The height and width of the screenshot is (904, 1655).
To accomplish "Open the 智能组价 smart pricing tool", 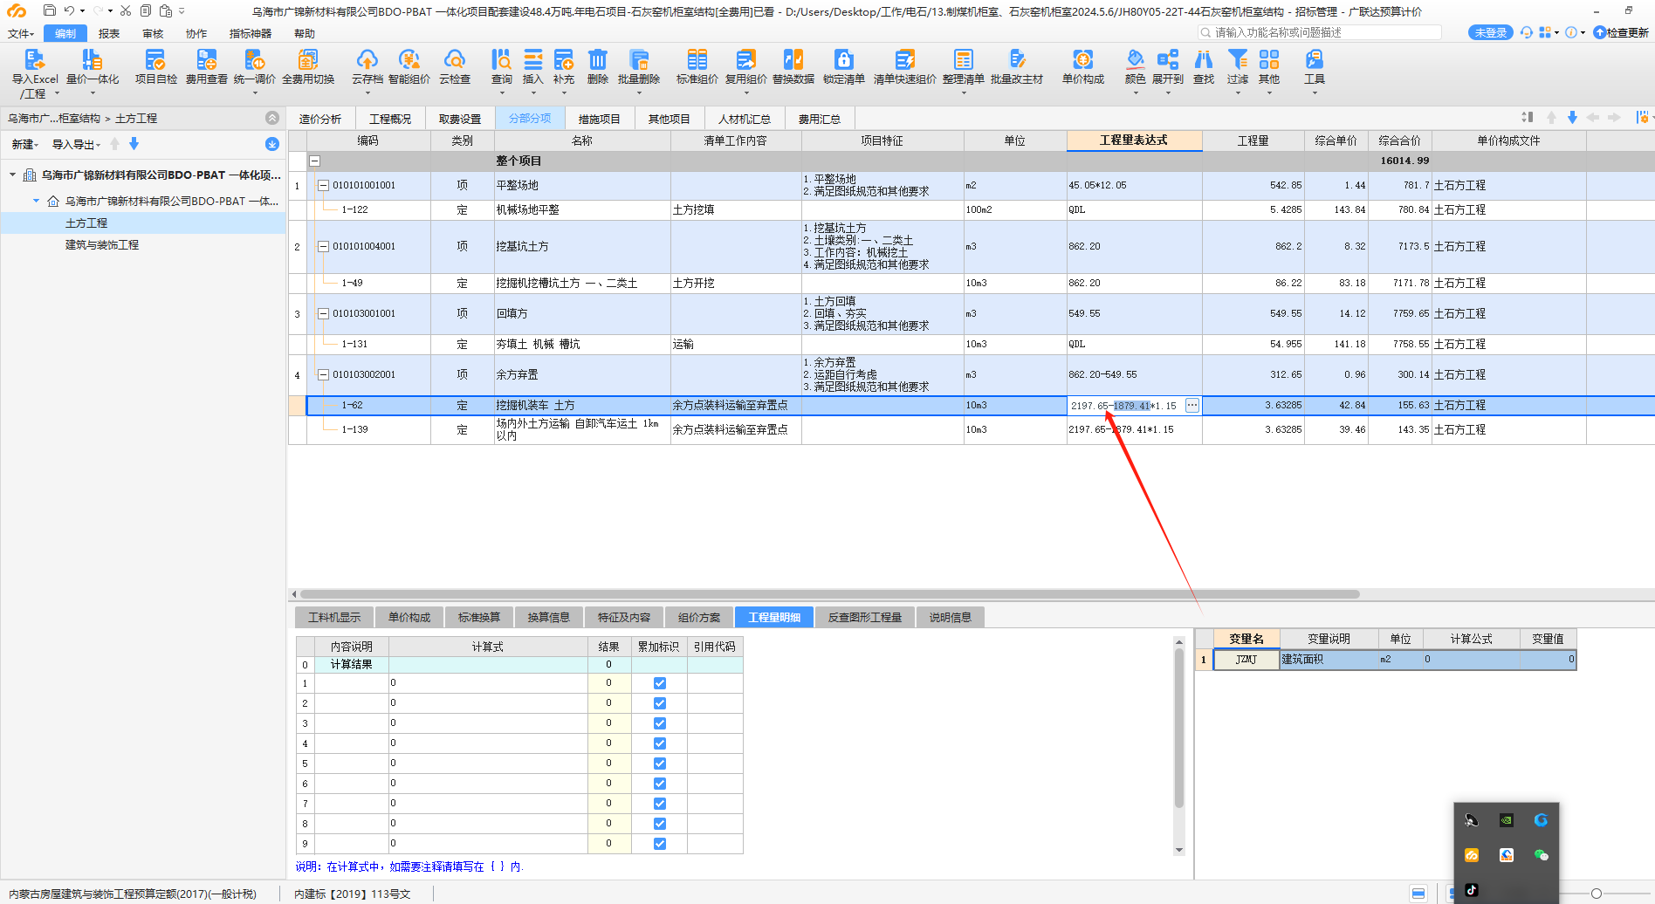I will 409,61.
